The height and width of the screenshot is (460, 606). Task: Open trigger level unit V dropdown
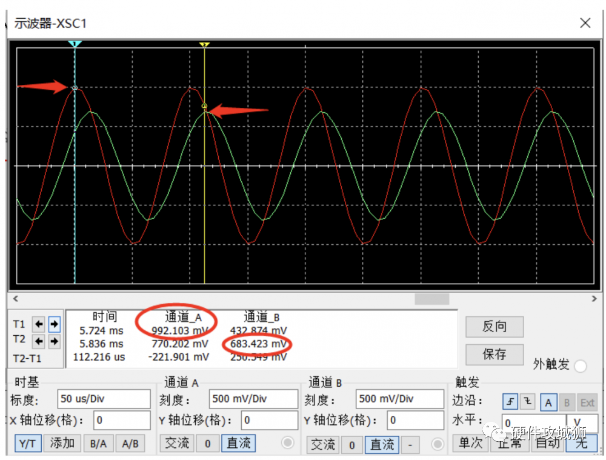[582, 422]
